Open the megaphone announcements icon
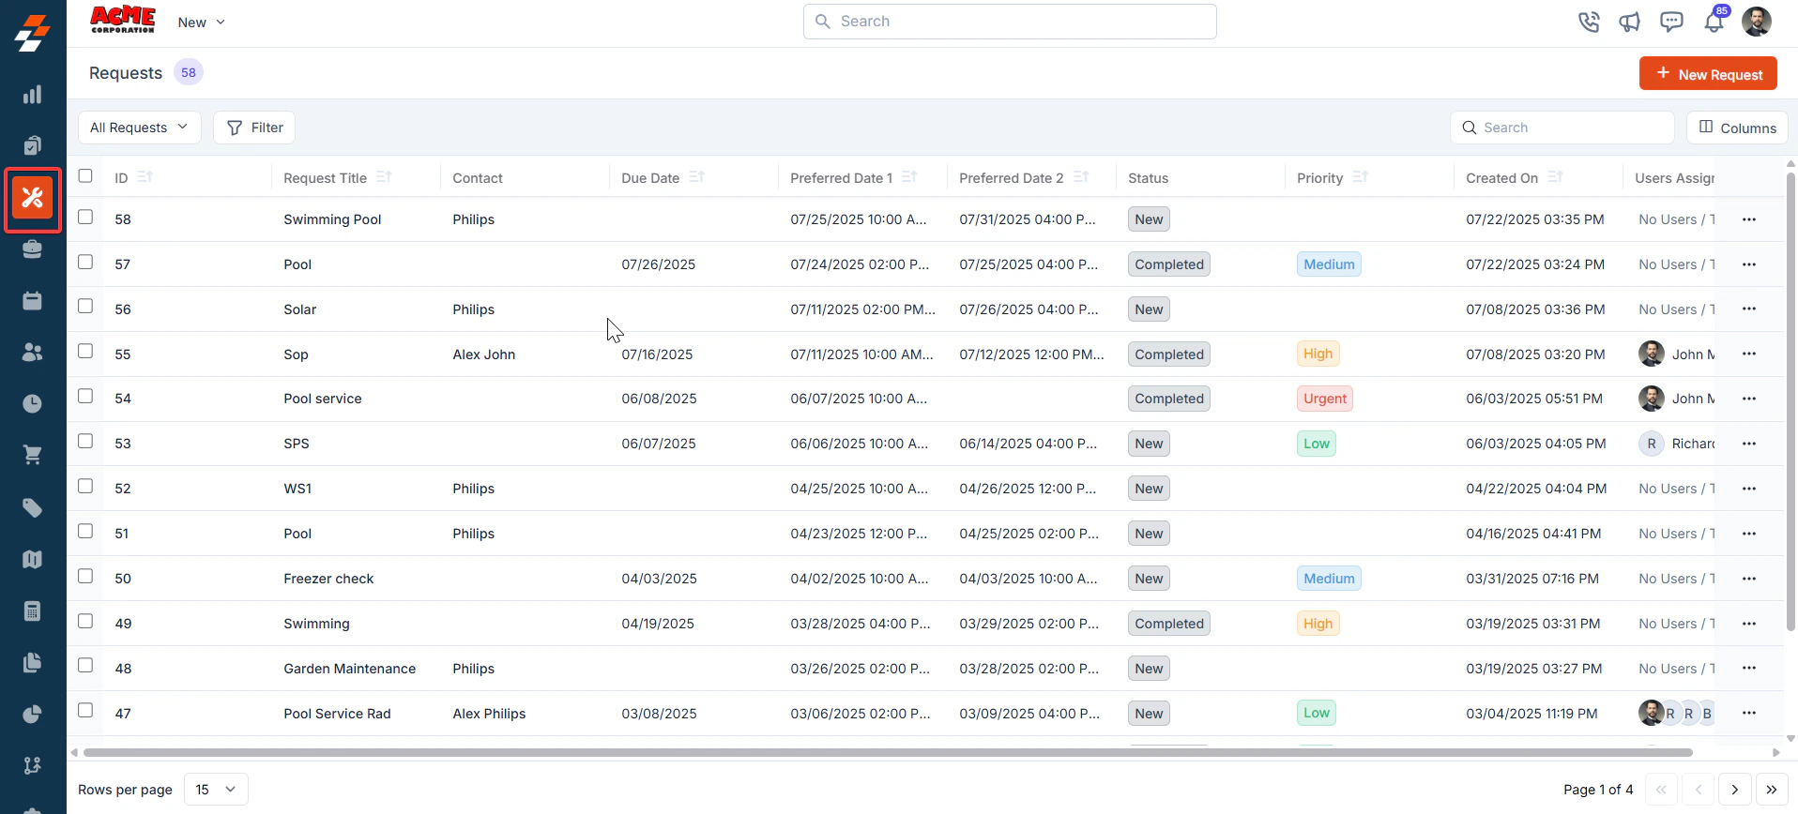 (x=1630, y=22)
